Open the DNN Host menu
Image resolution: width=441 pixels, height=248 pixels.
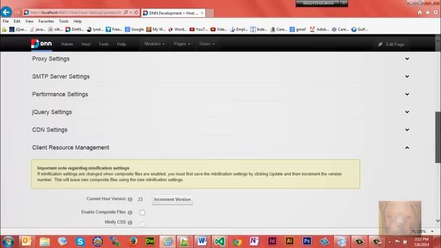point(85,44)
